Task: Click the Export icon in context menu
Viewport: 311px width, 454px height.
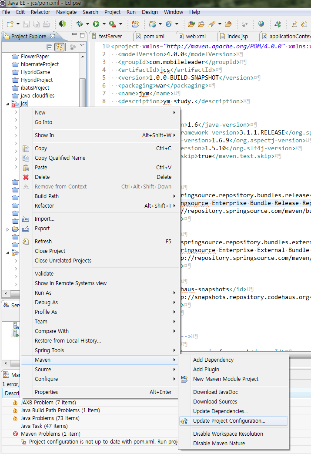Action: click(26, 229)
